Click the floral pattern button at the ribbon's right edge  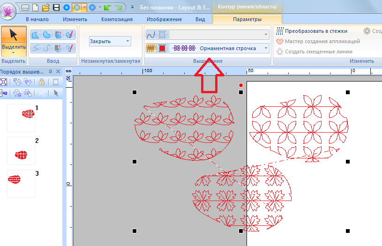pos(372,31)
